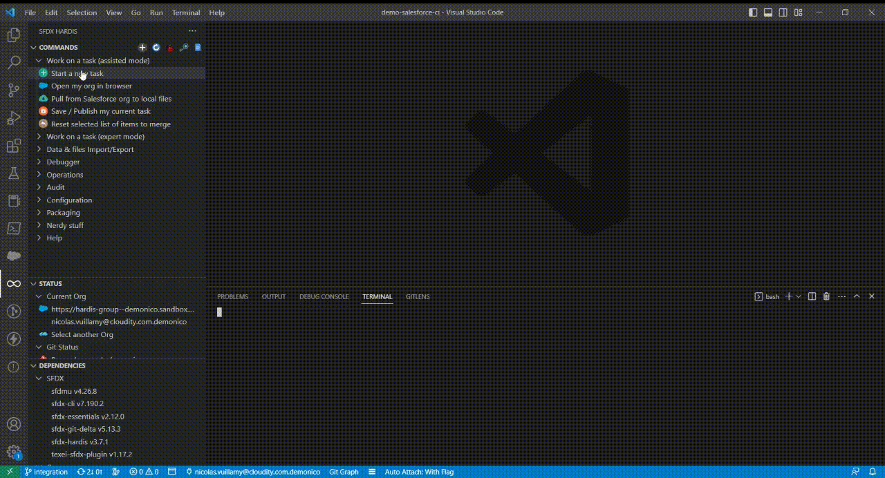885x478 pixels.
Task: Open the File menu
Action: click(x=30, y=12)
